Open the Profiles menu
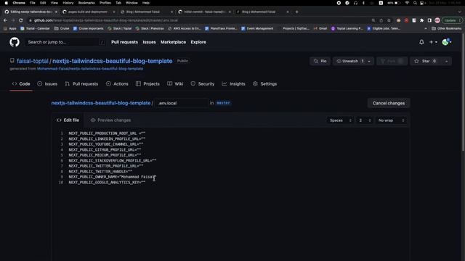Image resolution: width=465 pixels, height=261 pixels. click(105, 3)
